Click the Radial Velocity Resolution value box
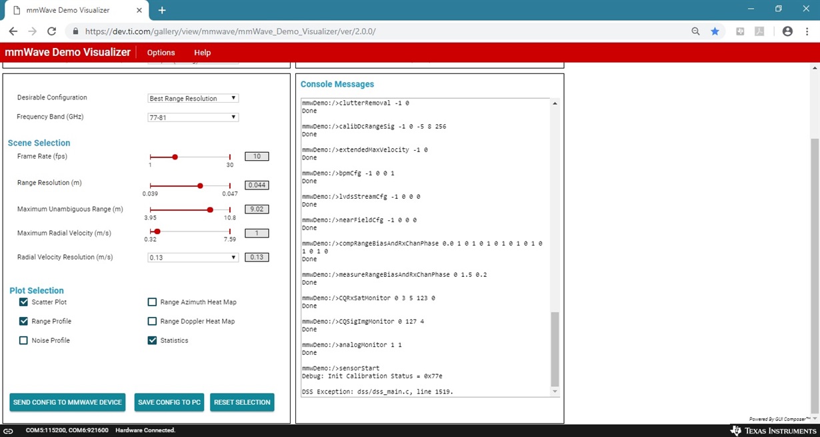Image resolution: width=820 pixels, height=437 pixels. tap(257, 258)
